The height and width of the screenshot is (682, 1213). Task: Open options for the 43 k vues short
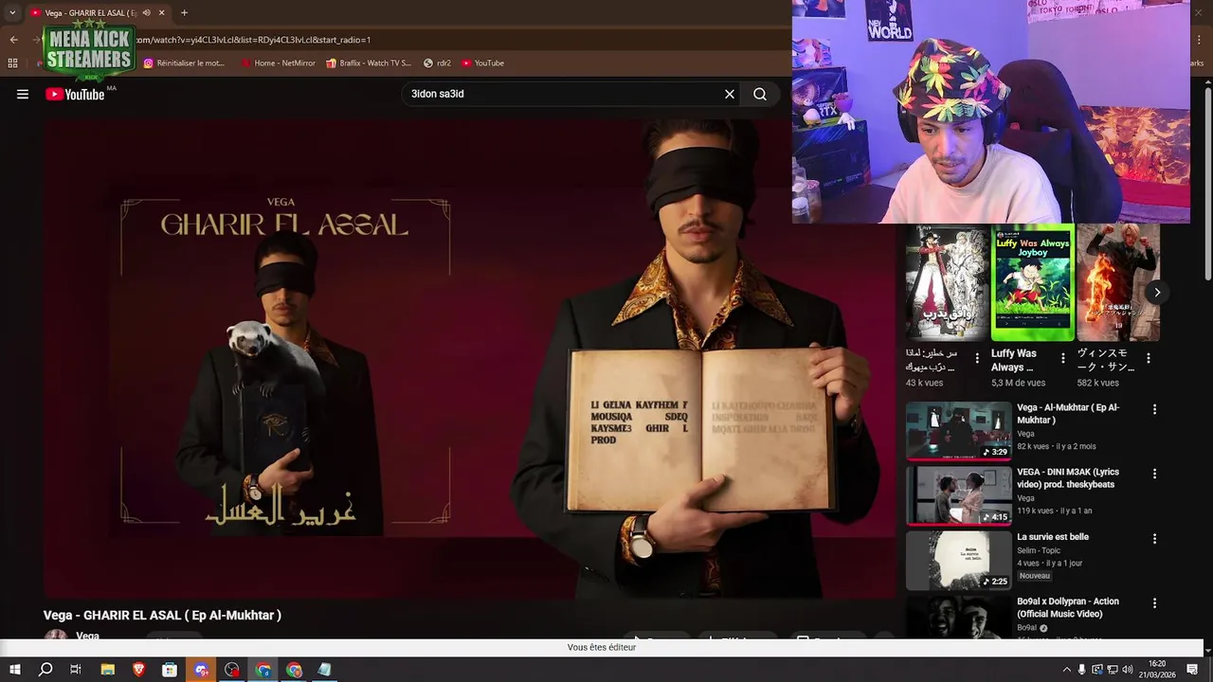coord(977,359)
